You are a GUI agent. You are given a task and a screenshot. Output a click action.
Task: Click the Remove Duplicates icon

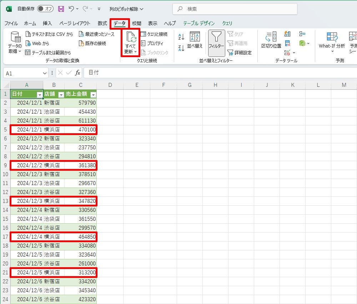tap(287, 44)
